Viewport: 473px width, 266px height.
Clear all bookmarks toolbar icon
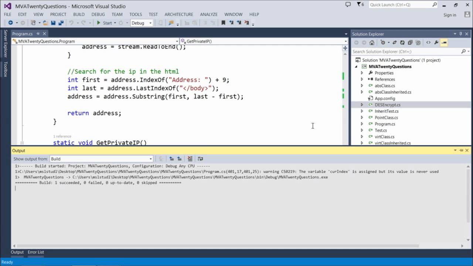(246, 23)
